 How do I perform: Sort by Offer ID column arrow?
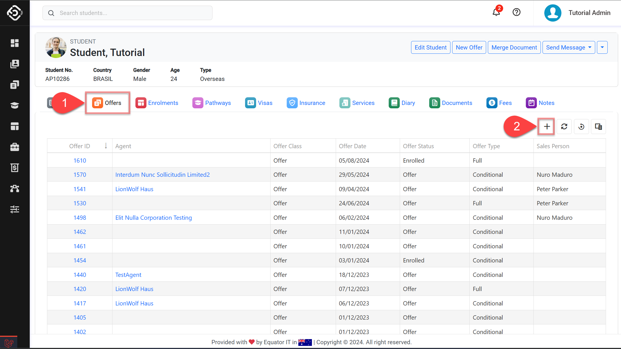(x=106, y=146)
